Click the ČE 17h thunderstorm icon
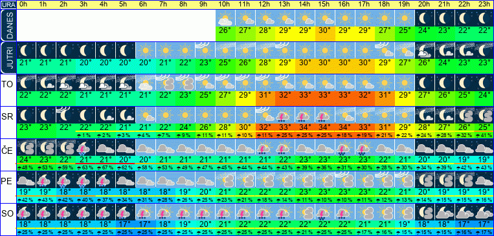The width and height of the screenshot is (494, 236). (x=365, y=147)
